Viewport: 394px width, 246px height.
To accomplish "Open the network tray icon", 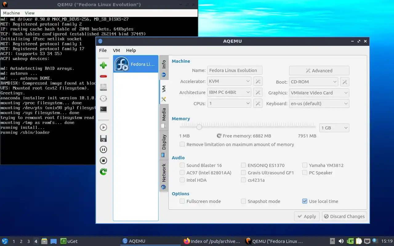I will (367, 241).
